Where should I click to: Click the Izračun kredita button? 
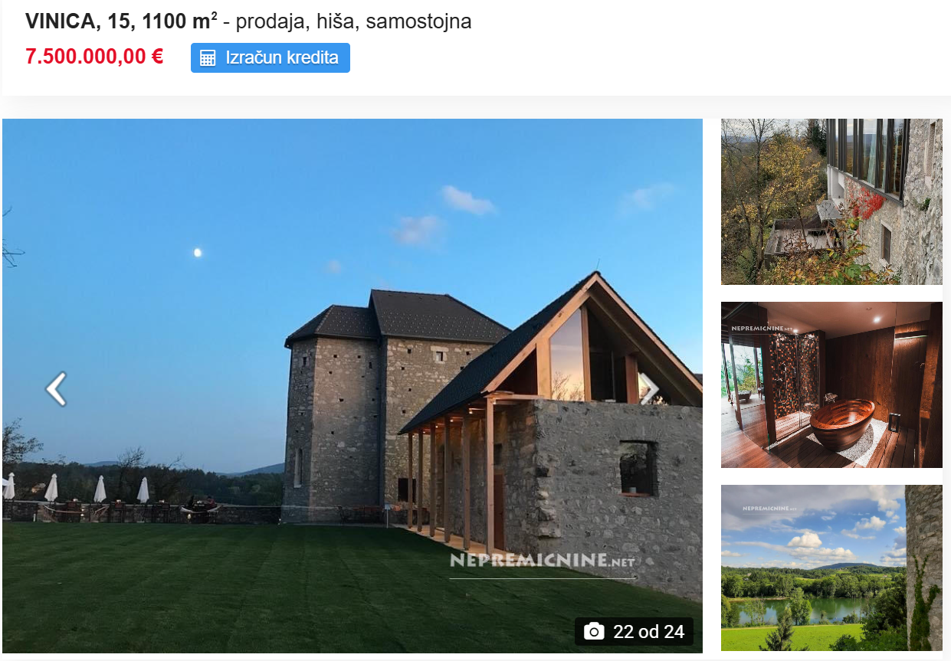270,57
